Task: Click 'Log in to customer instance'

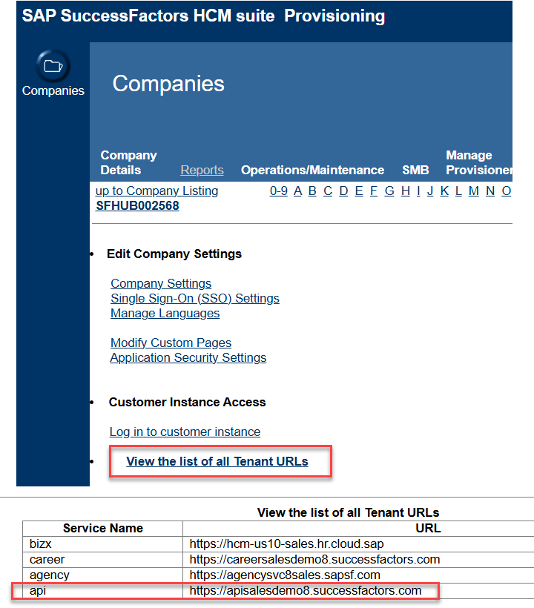Action: point(185,432)
